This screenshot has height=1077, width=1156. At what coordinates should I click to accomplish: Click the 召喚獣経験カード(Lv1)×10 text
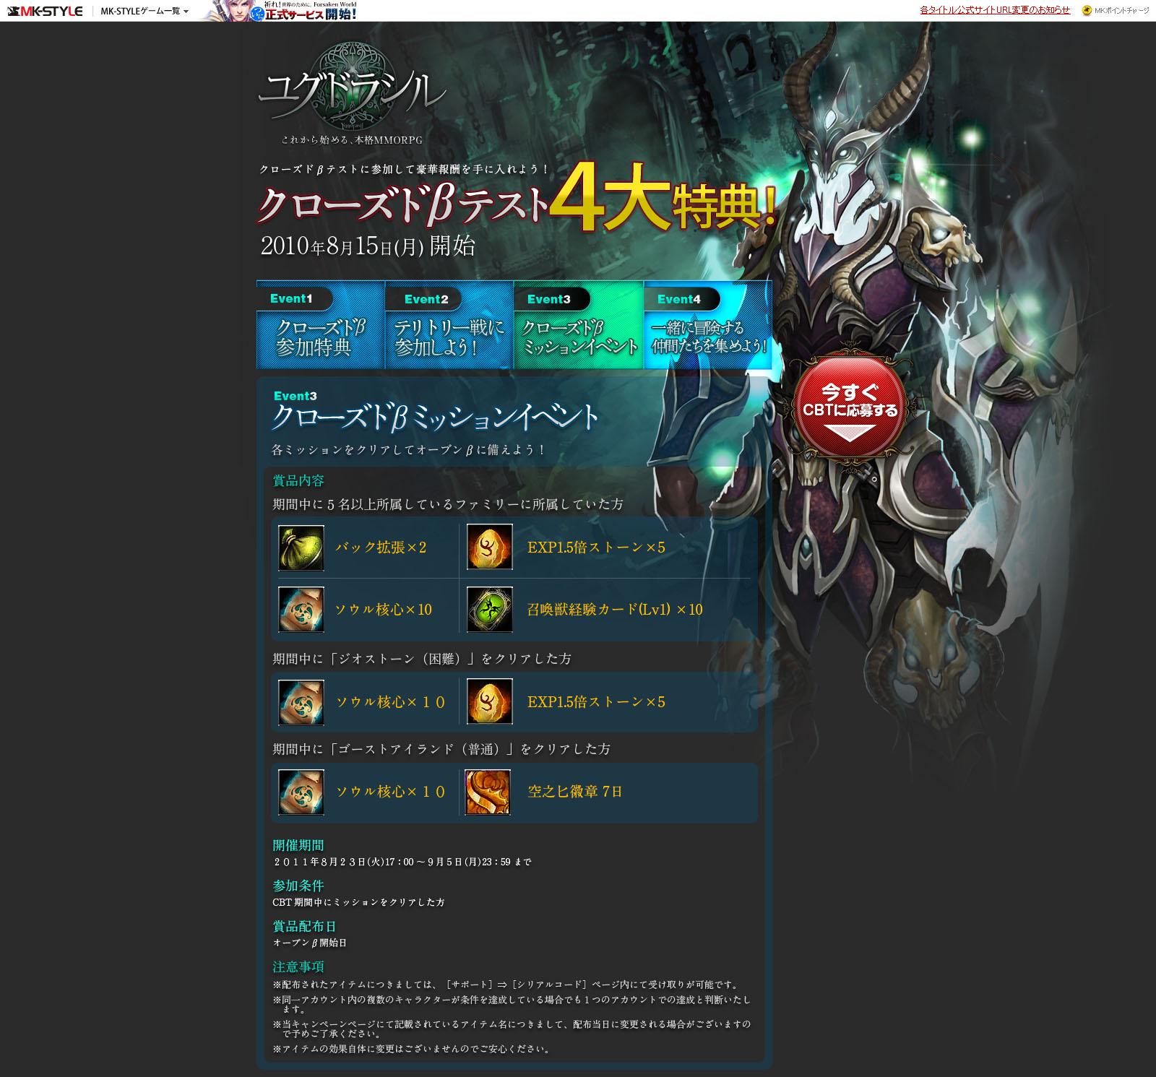615,610
